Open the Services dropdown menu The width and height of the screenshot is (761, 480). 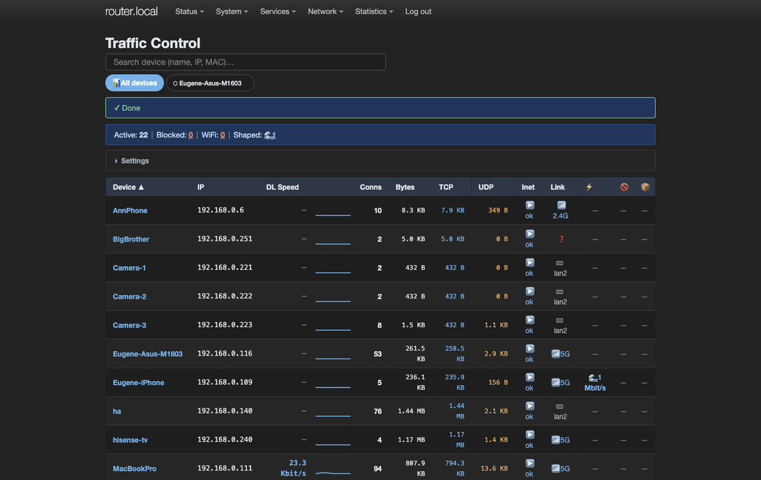point(278,11)
